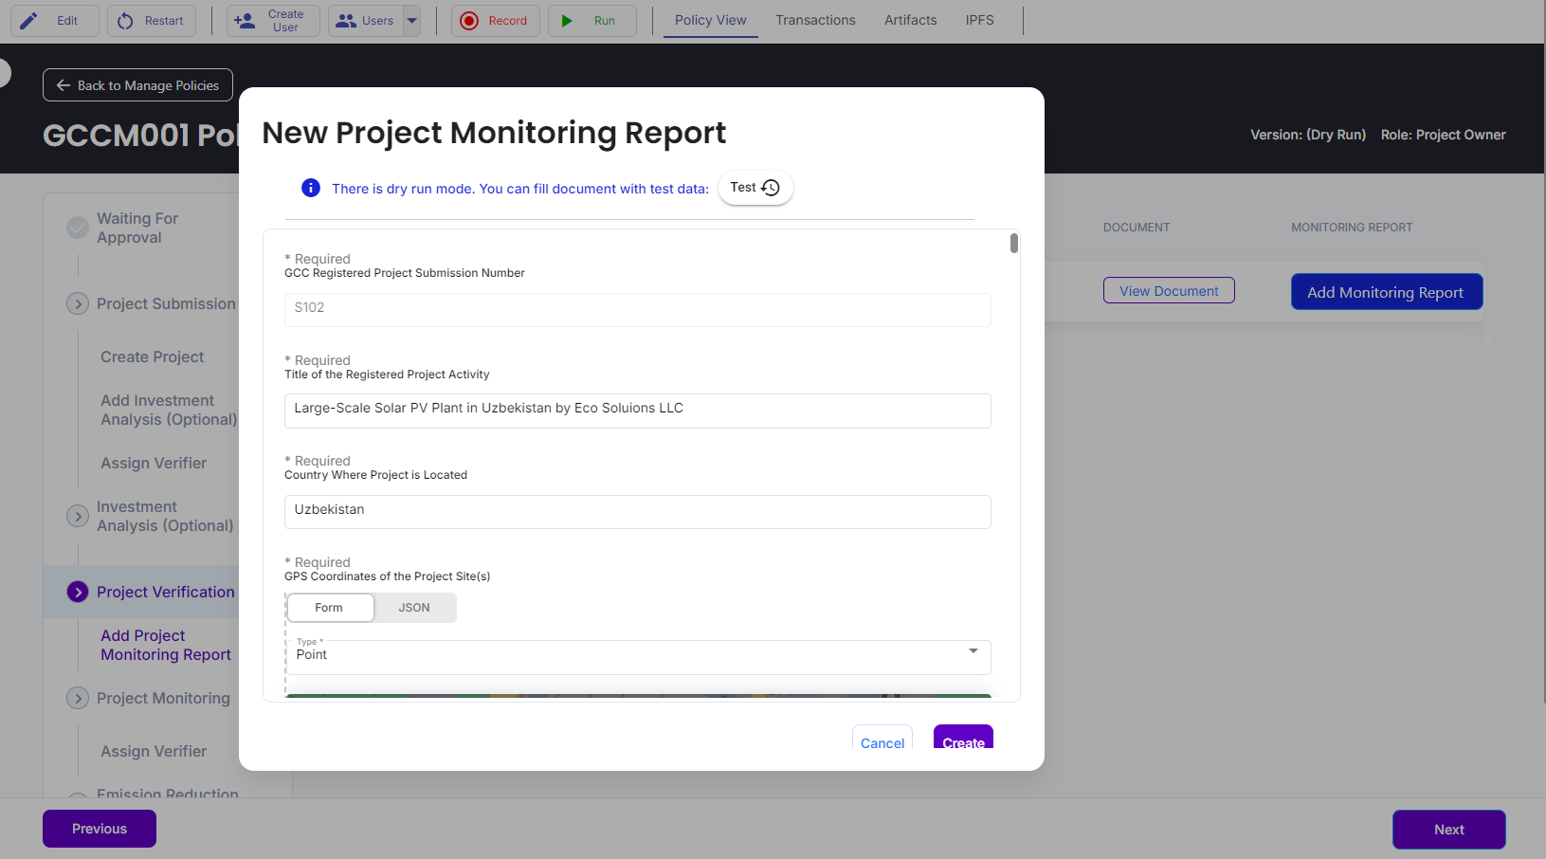Click the Country Where Project is Located field
The height and width of the screenshot is (859, 1546).
(637, 511)
